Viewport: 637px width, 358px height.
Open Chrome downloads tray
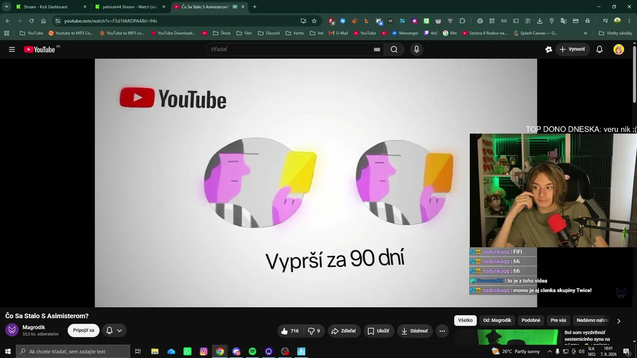539,21
